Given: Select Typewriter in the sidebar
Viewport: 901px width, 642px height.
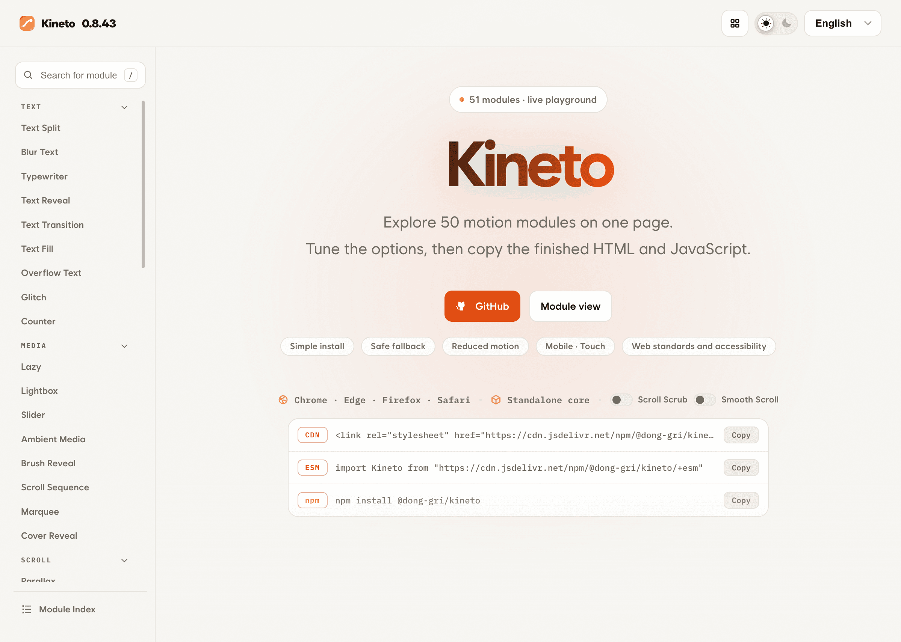Looking at the screenshot, I should 44,176.
